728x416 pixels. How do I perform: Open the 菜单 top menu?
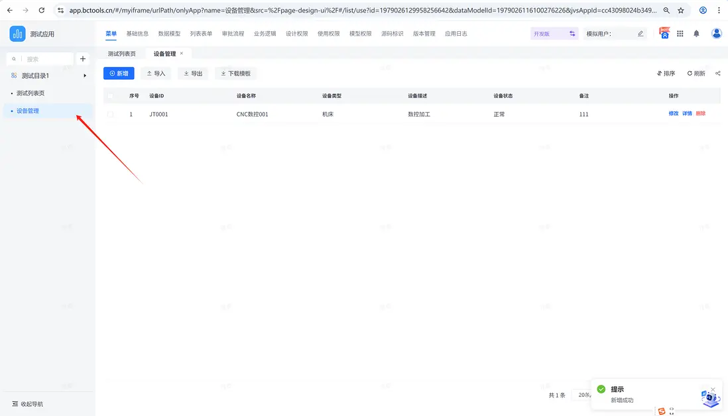coord(111,34)
